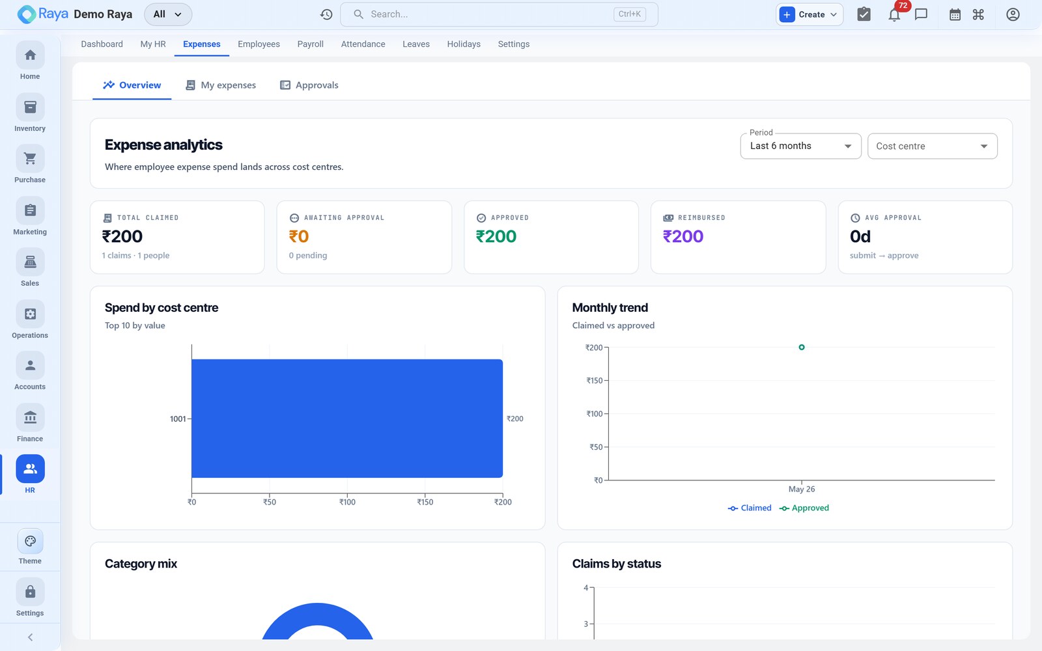Click the Awaiting Approval ₹0 value
The width and height of the screenshot is (1042, 651).
point(299,236)
